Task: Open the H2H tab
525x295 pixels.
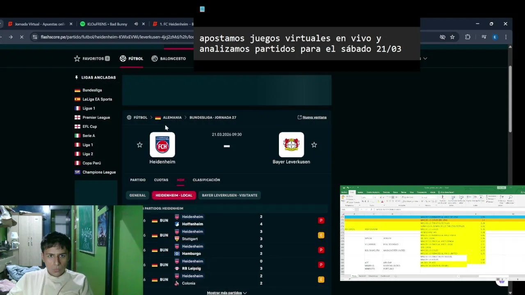Action: [x=180, y=180]
